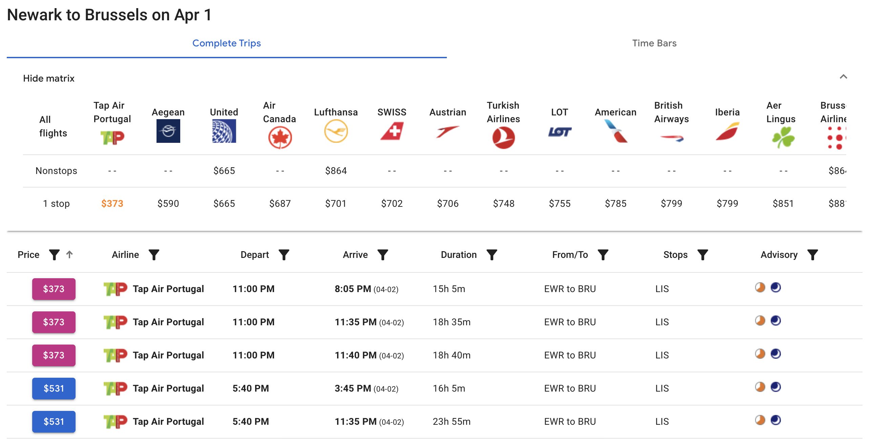Toggle Price sort ascending arrow
The width and height of the screenshot is (872, 440).
(x=69, y=255)
